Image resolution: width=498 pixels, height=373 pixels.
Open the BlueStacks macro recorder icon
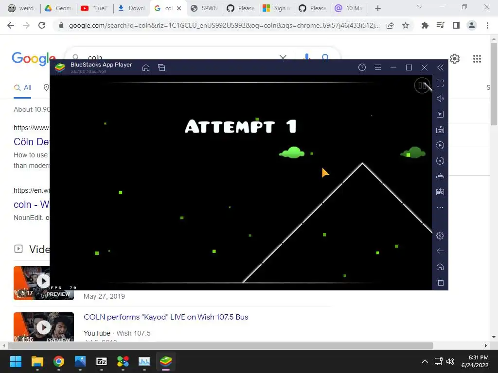click(440, 145)
